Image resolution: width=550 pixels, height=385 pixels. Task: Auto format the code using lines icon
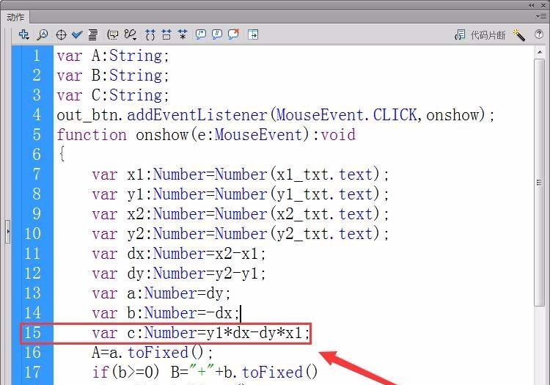click(x=93, y=34)
